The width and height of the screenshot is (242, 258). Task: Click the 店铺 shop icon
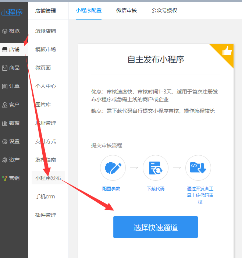click(5, 50)
